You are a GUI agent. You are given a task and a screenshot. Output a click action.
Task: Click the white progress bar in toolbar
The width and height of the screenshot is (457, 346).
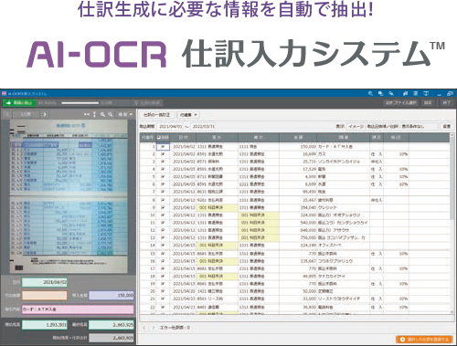80,103
